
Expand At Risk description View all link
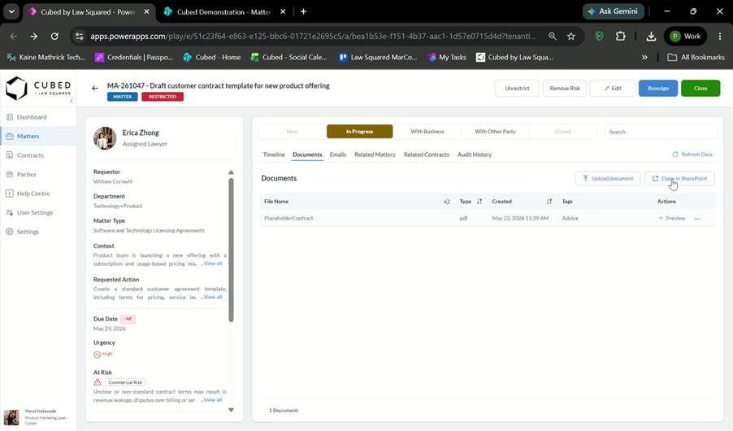(x=212, y=399)
